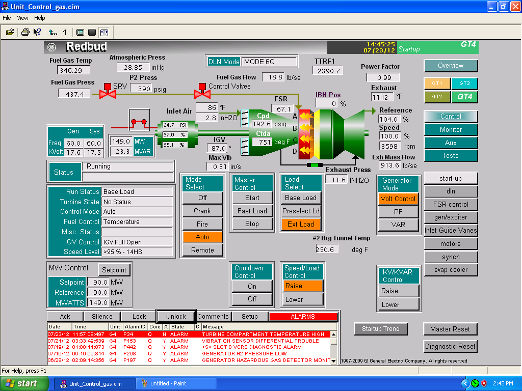Click the printer icon in toolbar
The width and height of the screenshot is (522, 391).
pyautogui.click(x=25, y=32)
